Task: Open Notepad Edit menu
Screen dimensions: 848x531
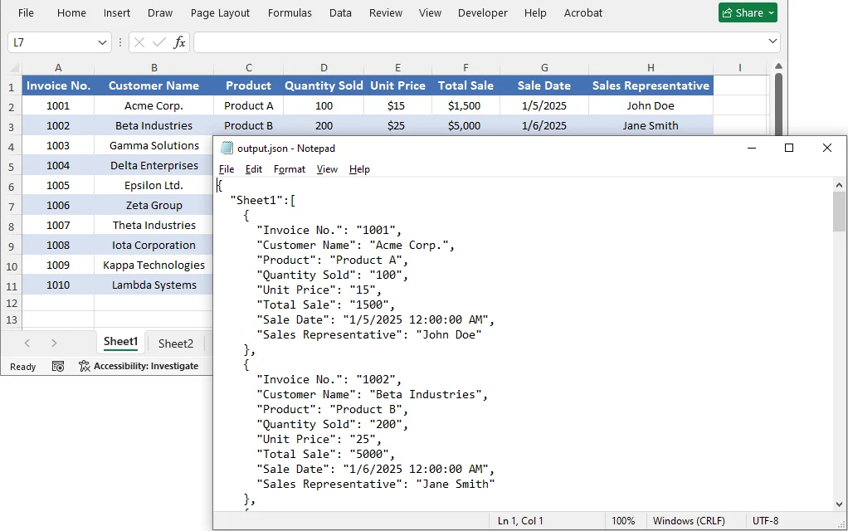Action: (x=254, y=169)
